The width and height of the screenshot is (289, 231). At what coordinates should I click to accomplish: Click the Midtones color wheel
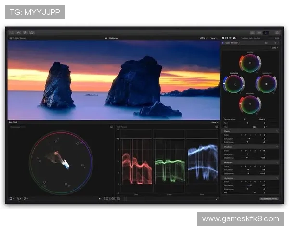pyautogui.click(x=250, y=104)
